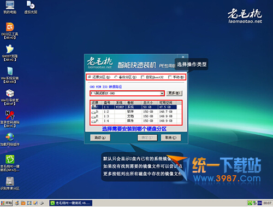The width and height of the screenshot is (273, 207).
Task: Expand the image path dropdown arrow
Action: (162, 94)
